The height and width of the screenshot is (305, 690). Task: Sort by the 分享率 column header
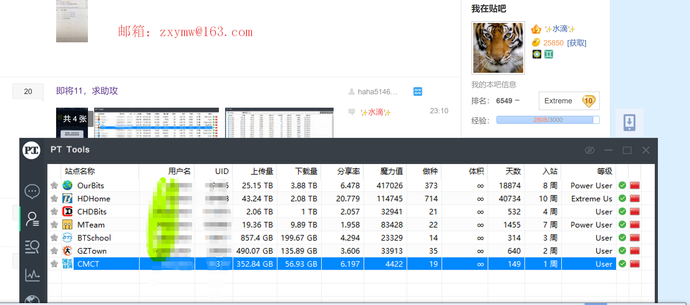click(343, 171)
